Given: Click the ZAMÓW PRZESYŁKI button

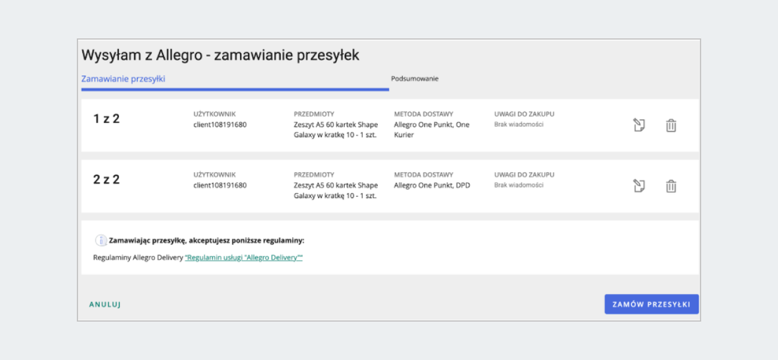Looking at the screenshot, I should pyautogui.click(x=652, y=304).
